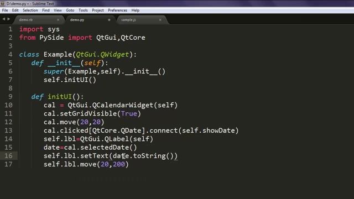Viewport: 354px width, 199px height.
Task: Click line number 9 in gutter
Action: [x=11, y=97]
